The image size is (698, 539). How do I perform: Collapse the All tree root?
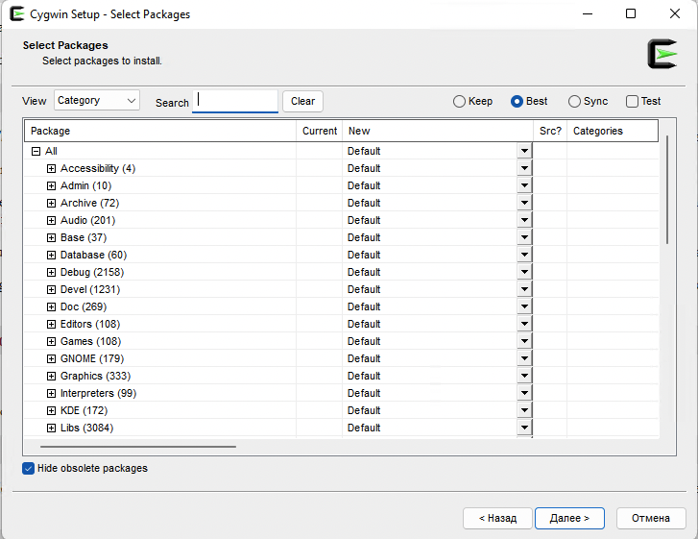[x=36, y=151]
